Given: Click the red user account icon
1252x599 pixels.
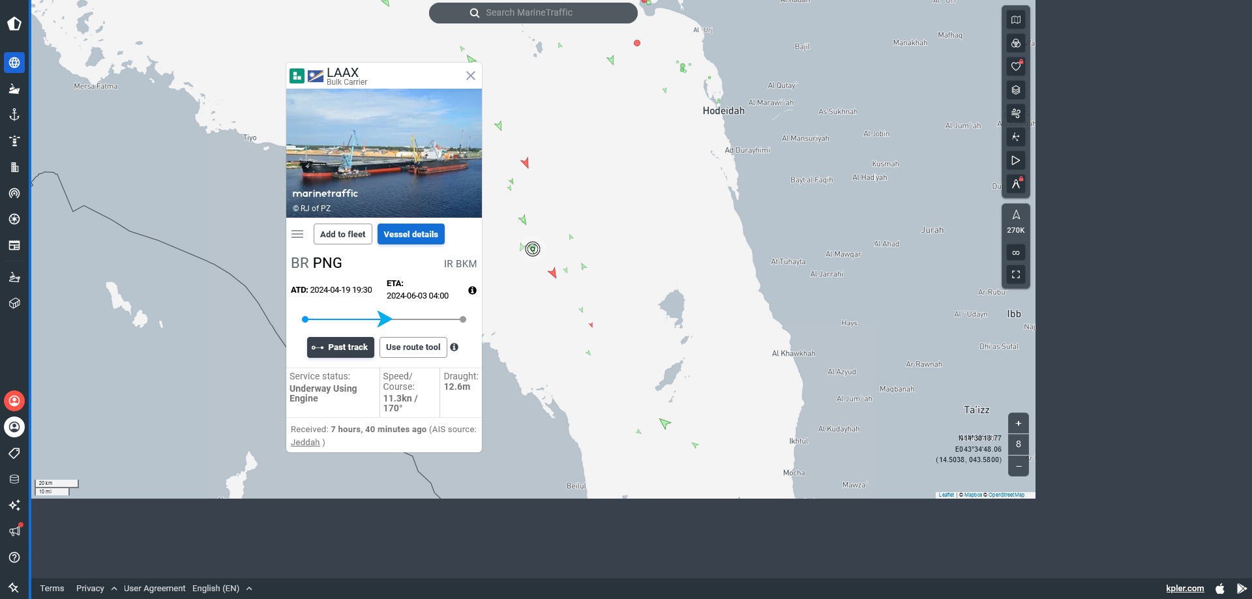Looking at the screenshot, I should click(x=14, y=401).
